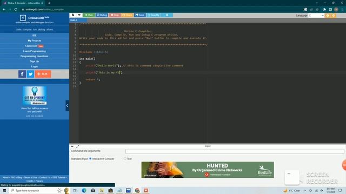This screenshot has height=194, width=346.
Task: Click the Privacy footer link
Action: tap(39, 181)
